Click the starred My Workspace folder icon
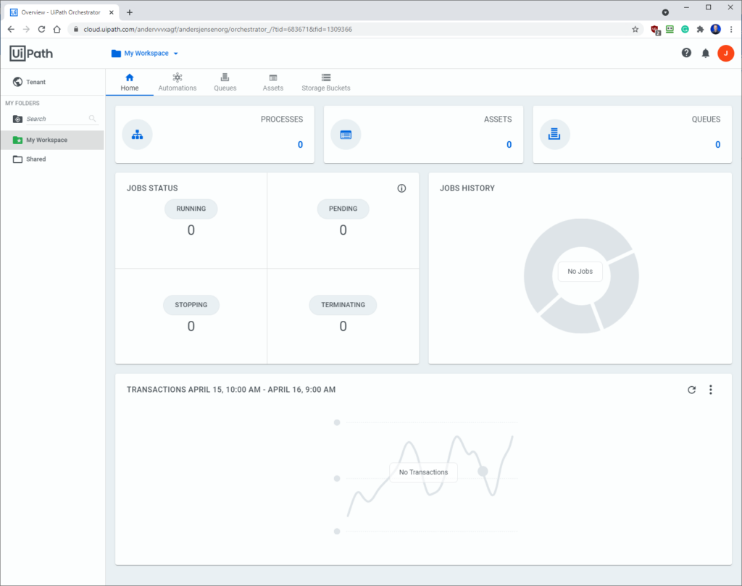This screenshot has height=586, width=742. tap(17, 140)
